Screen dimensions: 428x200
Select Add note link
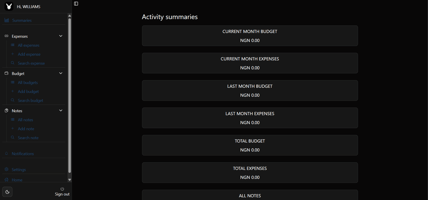[x=26, y=129]
